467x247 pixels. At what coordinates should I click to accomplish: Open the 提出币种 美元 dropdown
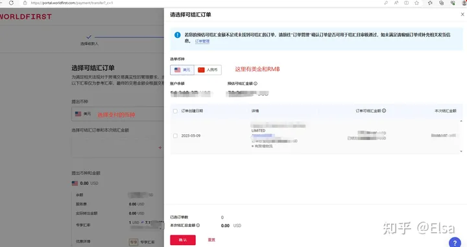click(x=117, y=114)
